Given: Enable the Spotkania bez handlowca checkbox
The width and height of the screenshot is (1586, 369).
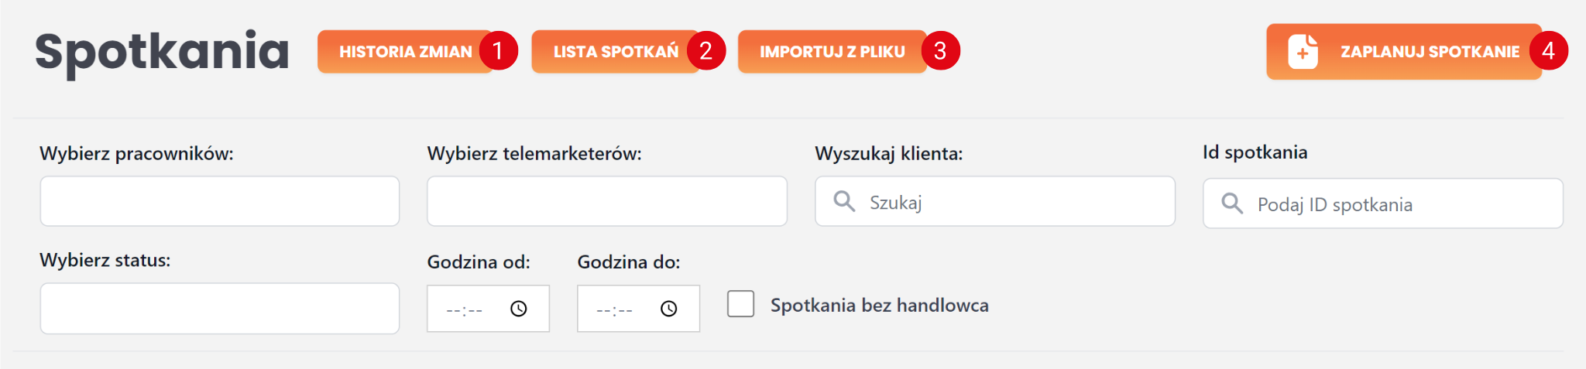Looking at the screenshot, I should coord(741,304).
